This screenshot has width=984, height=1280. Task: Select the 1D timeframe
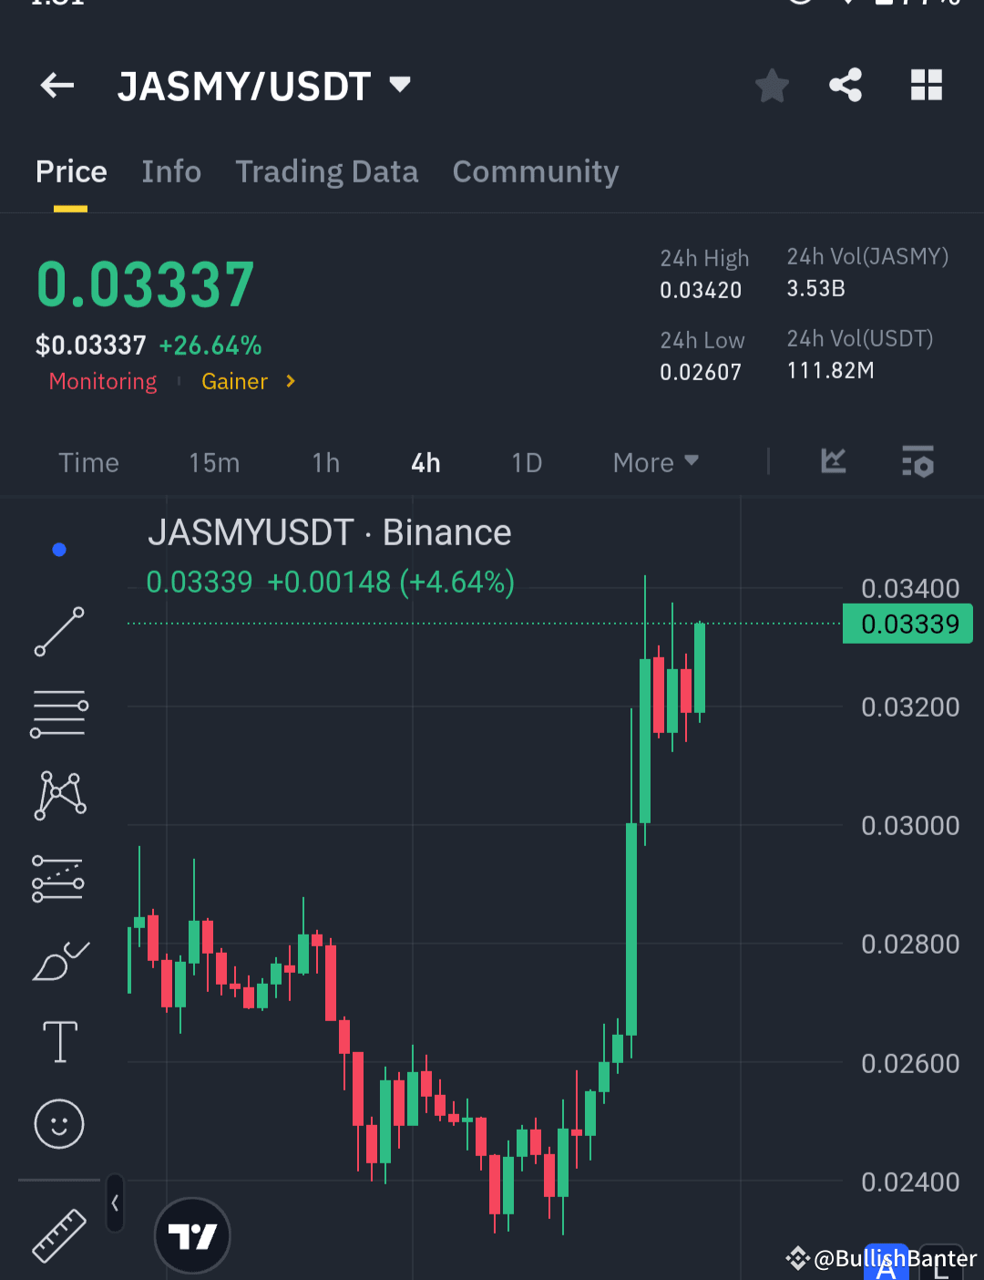[x=526, y=462]
